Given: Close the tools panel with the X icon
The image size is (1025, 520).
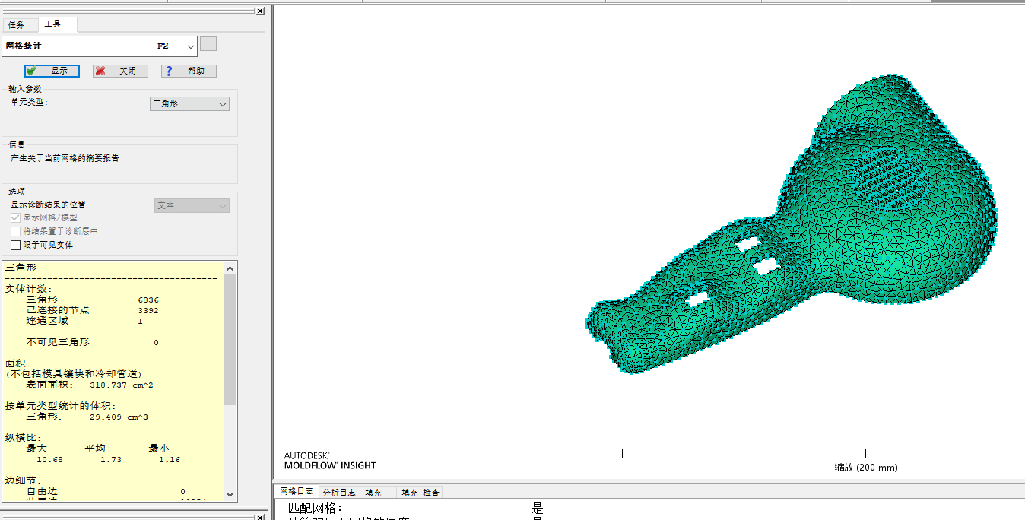Looking at the screenshot, I should pos(260,11).
